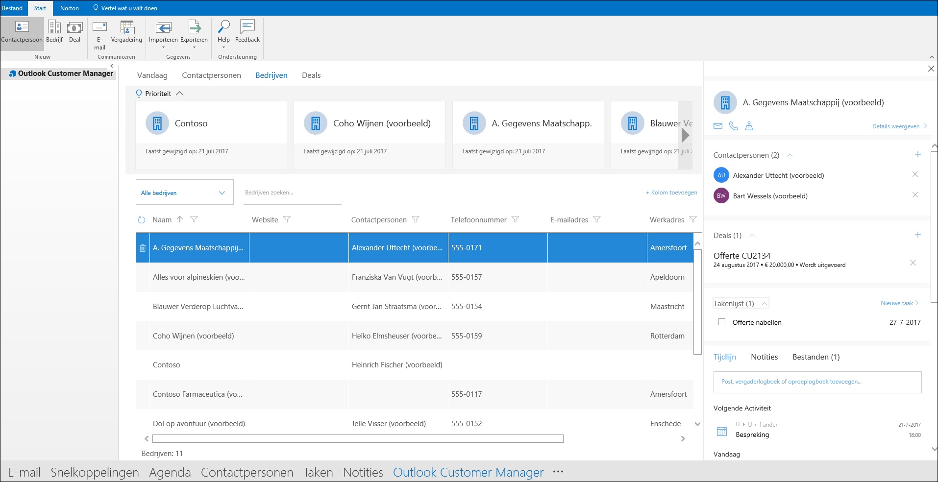Click the 'Bedrijven zoeken' search field
This screenshot has height=482, width=938.
tap(293, 193)
